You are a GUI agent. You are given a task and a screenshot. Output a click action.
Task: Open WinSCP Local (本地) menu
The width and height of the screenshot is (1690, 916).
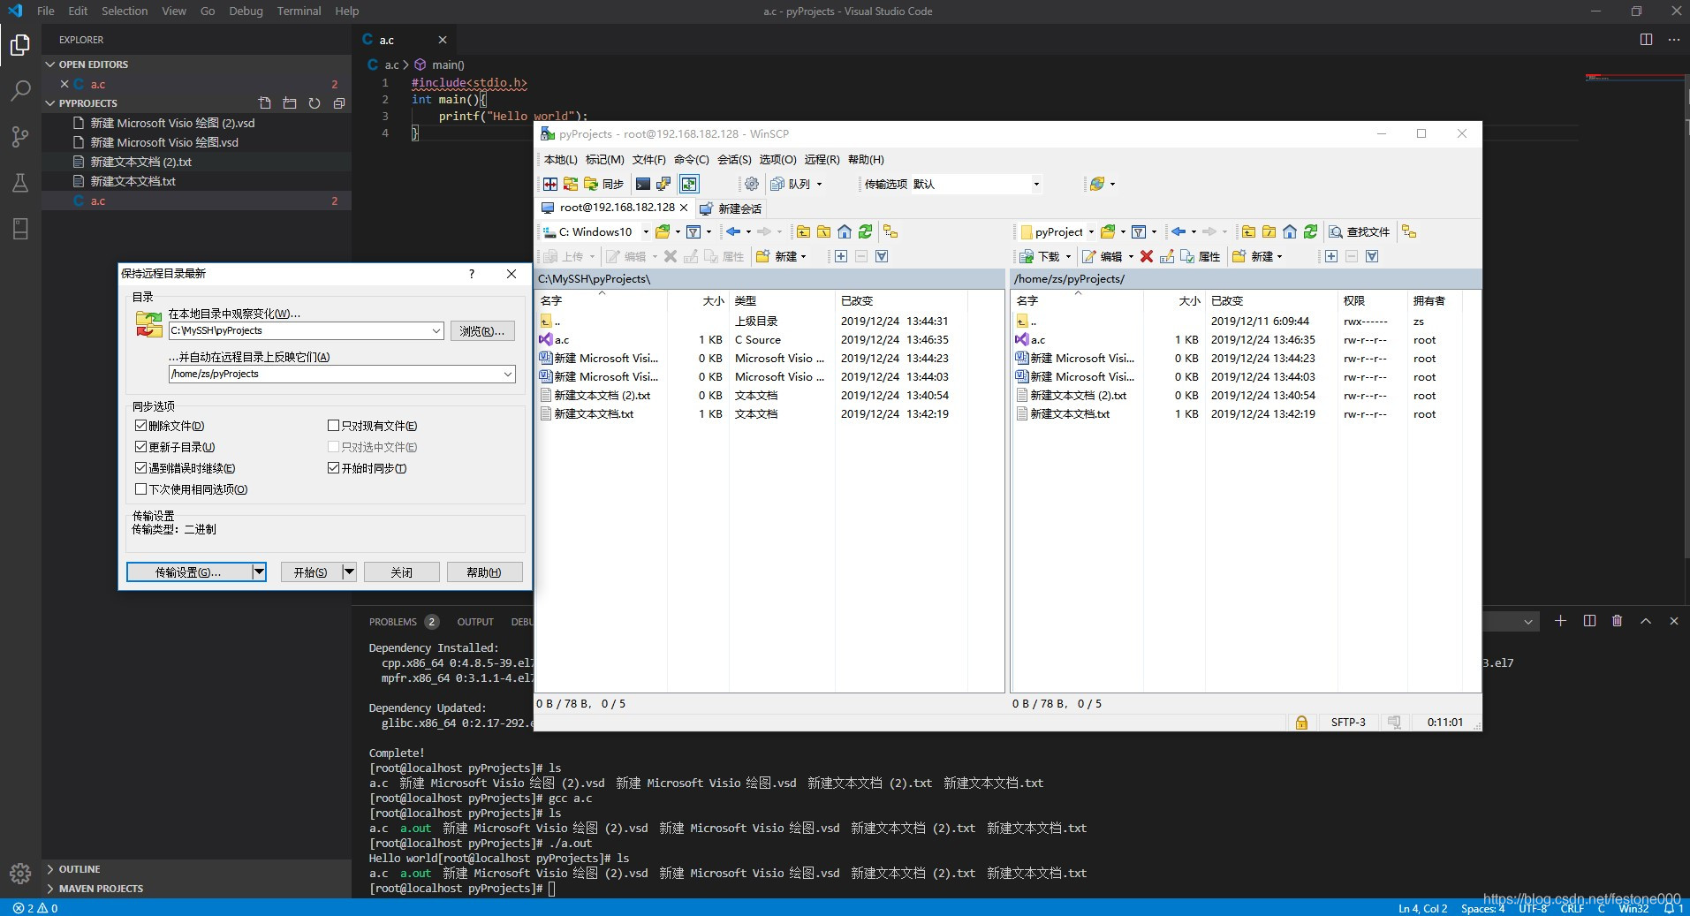tap(560, 159)
